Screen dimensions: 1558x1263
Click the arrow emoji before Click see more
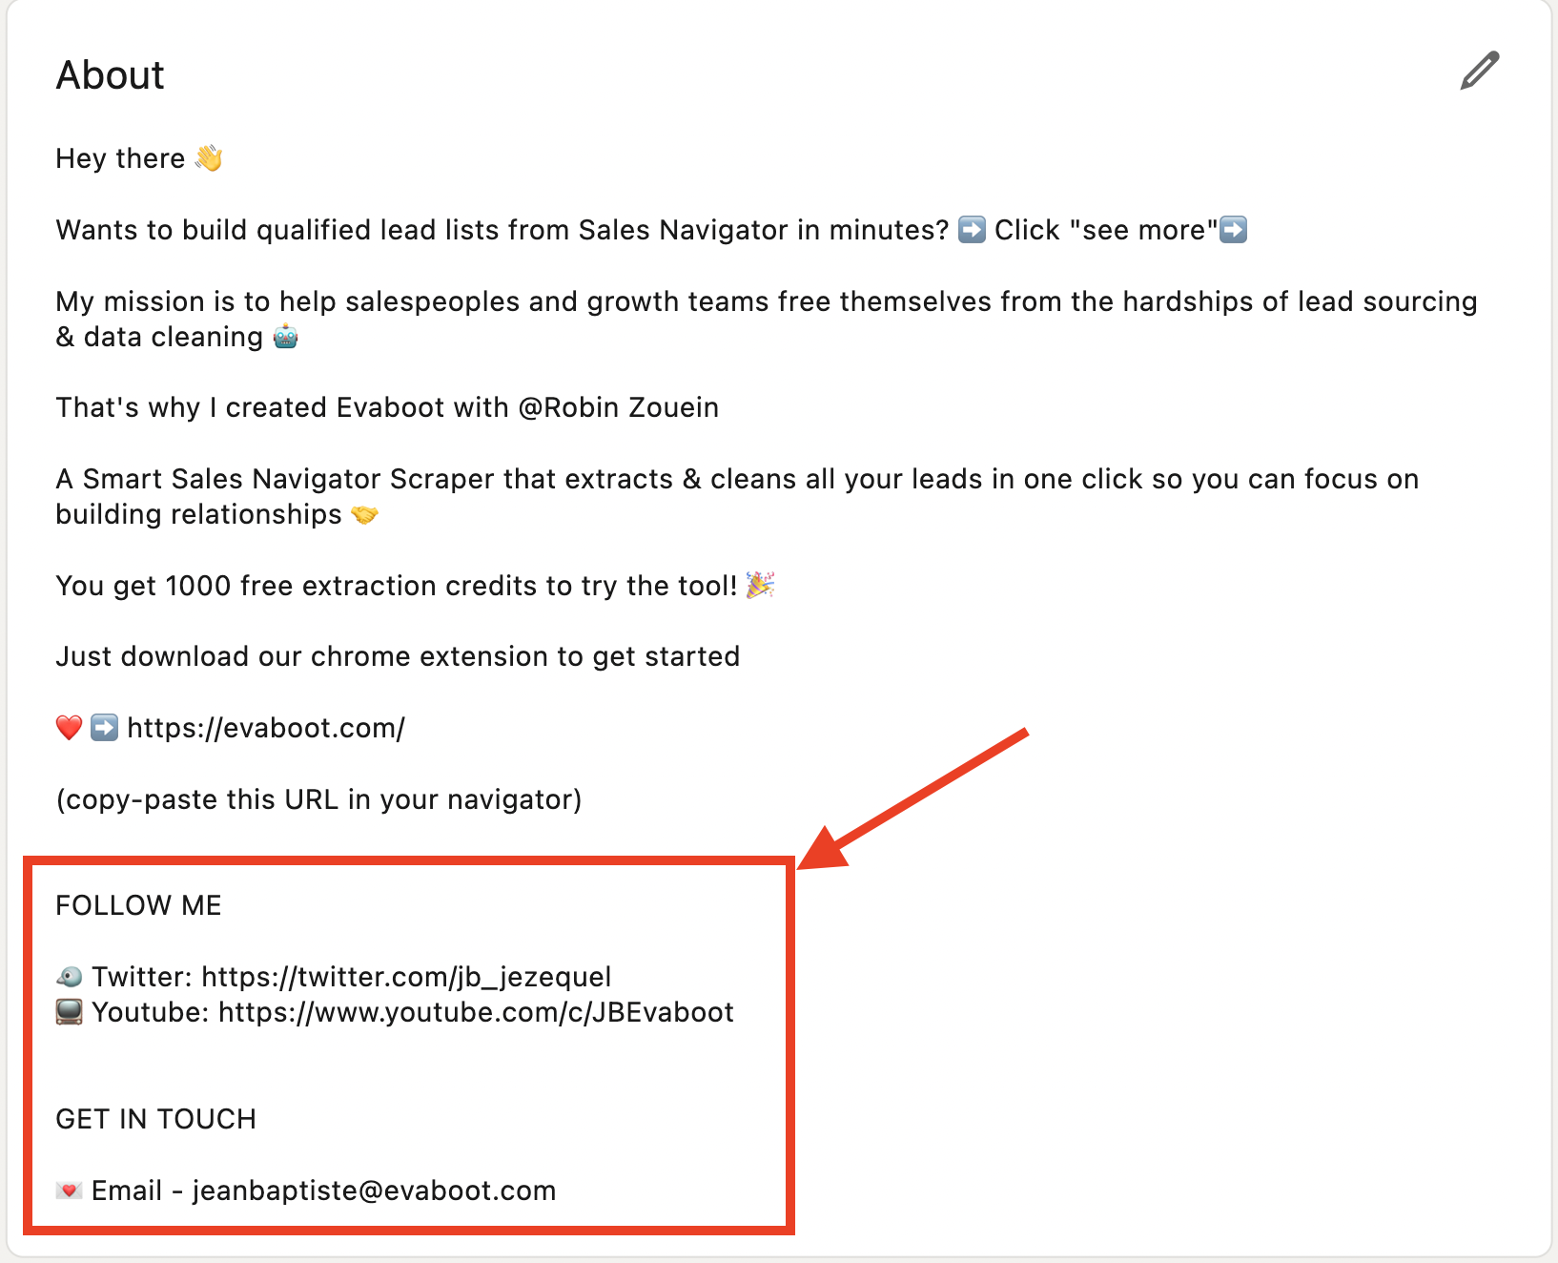pyautogui.click(x=972, y=230)
